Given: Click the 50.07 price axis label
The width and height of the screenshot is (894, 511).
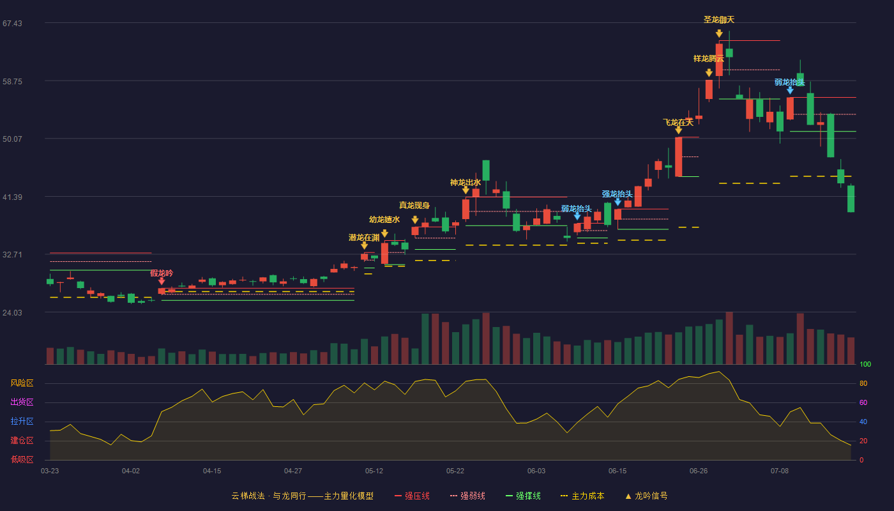Looking at the screenshot, I should [12, 139].
